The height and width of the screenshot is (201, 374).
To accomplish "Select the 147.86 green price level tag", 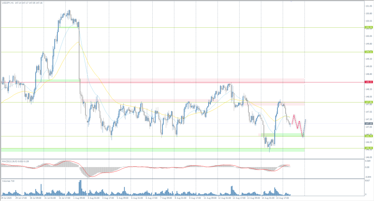I will click(x=368, y=102).
